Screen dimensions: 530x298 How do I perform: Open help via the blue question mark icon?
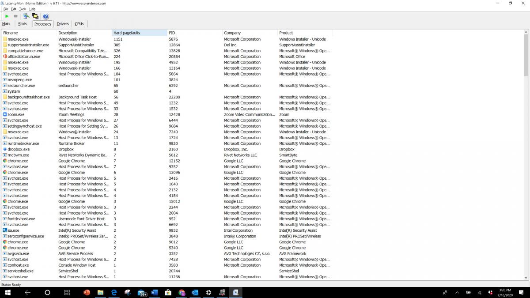click(x=45, y=16)
